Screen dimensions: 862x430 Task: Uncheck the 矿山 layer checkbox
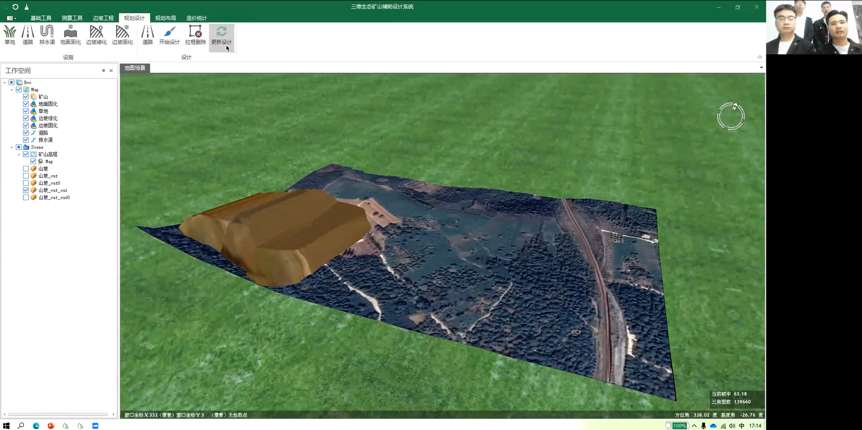[x=26, y=97]
